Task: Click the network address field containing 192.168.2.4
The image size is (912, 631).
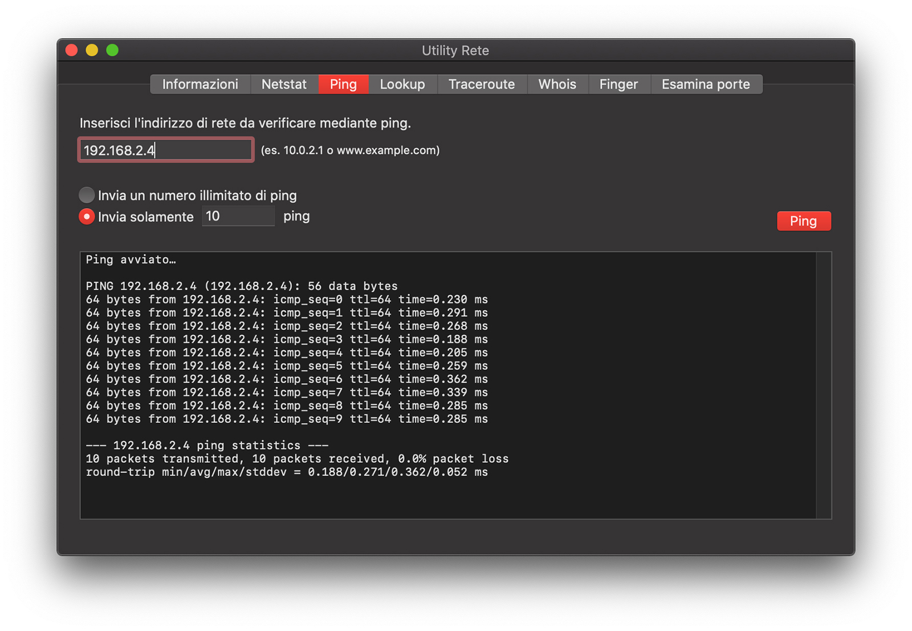Action: click(166, 150)
